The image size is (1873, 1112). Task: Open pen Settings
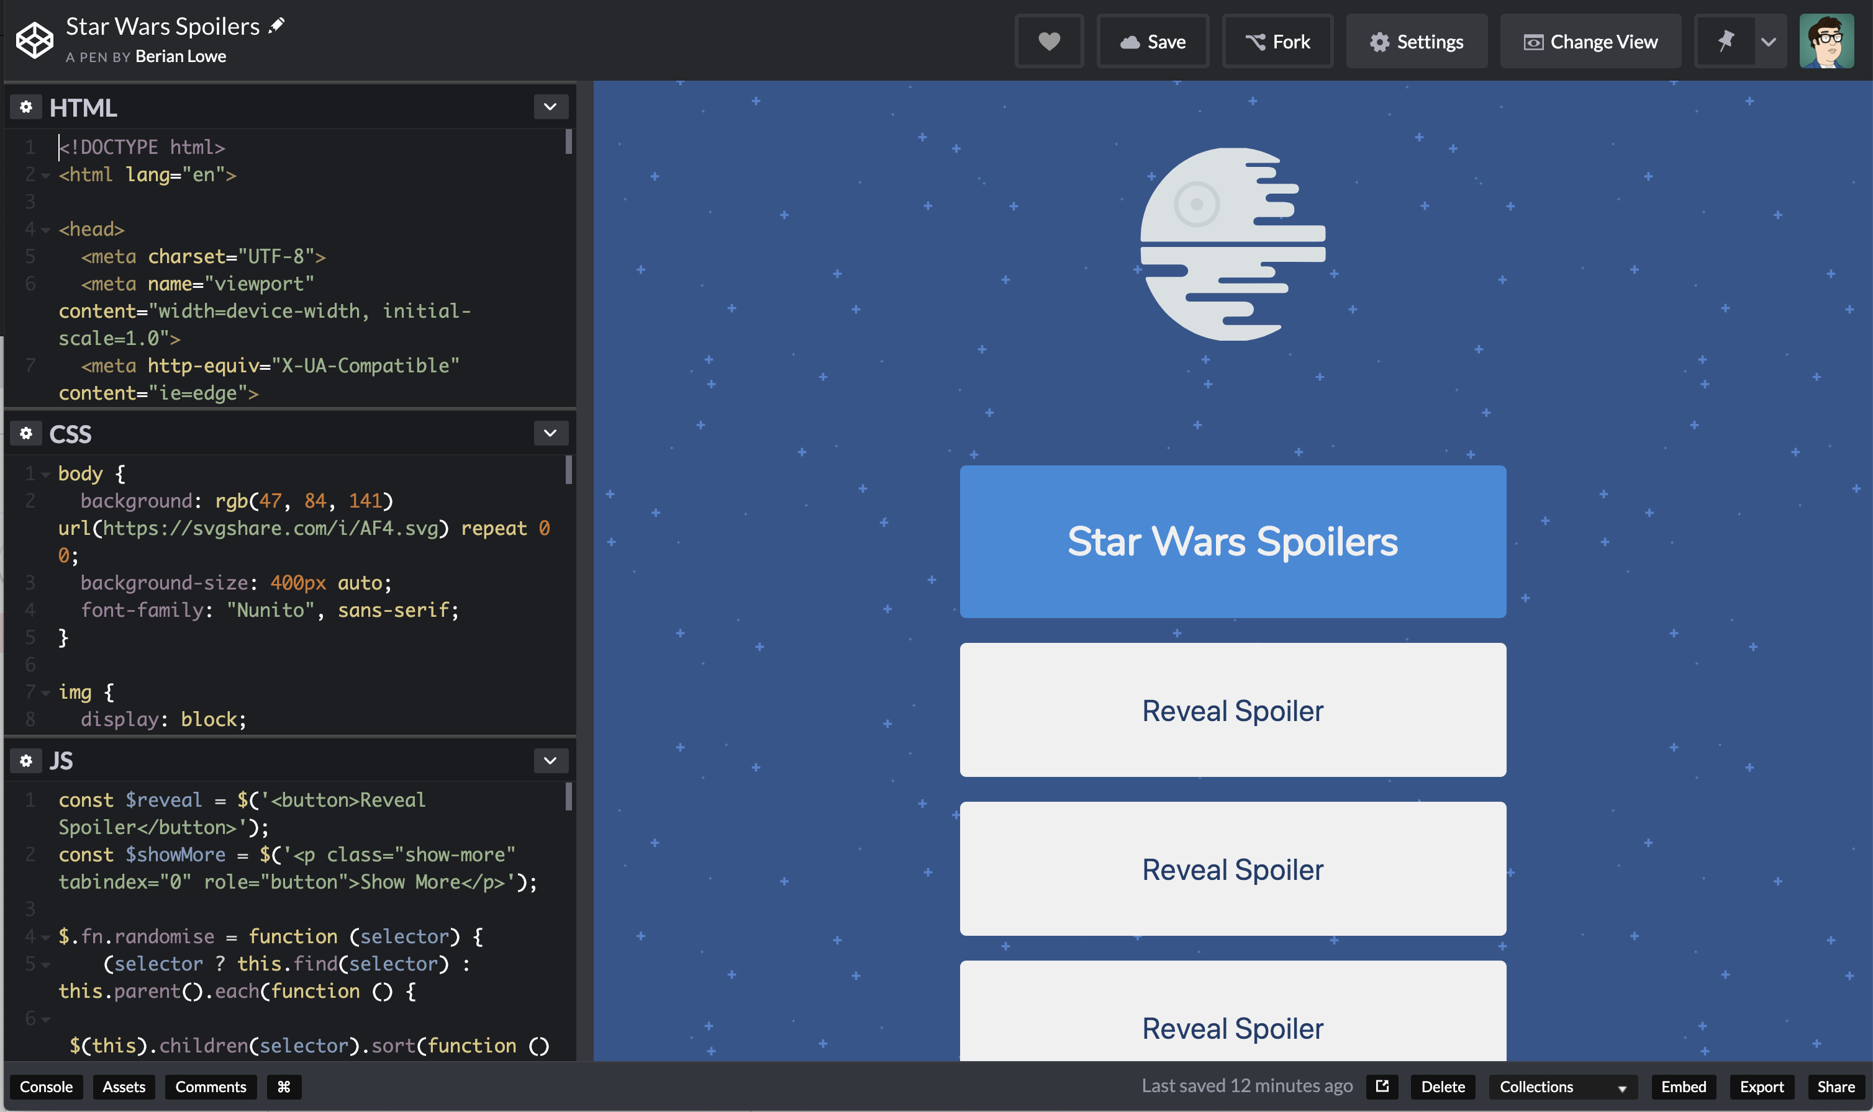1417,41
